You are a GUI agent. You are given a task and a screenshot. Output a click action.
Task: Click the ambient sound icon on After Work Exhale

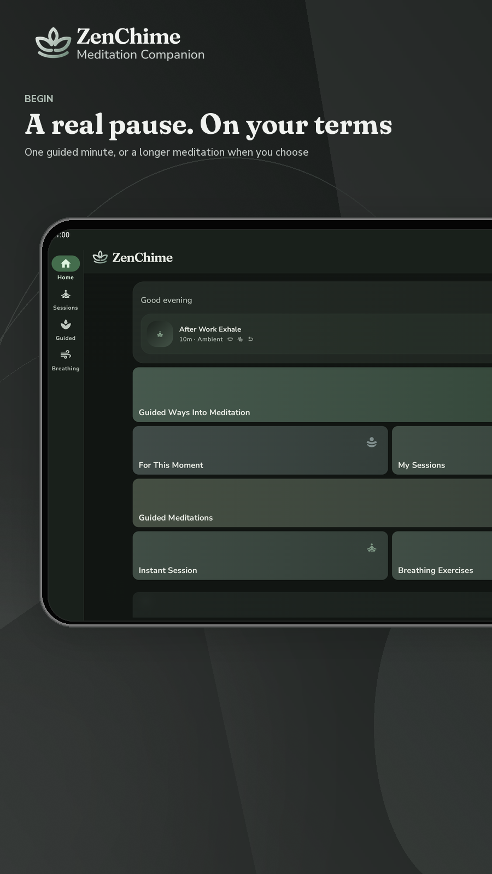tap(240, 339)
